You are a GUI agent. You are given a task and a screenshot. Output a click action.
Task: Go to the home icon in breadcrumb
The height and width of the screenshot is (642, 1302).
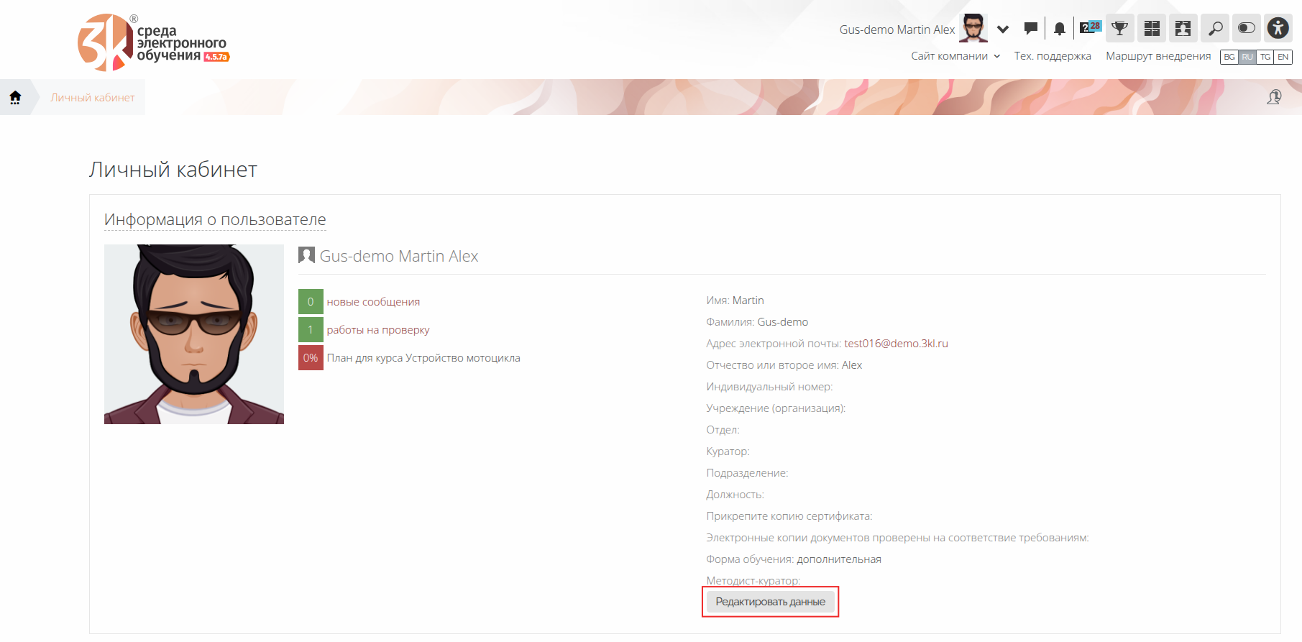click(15, 97)
